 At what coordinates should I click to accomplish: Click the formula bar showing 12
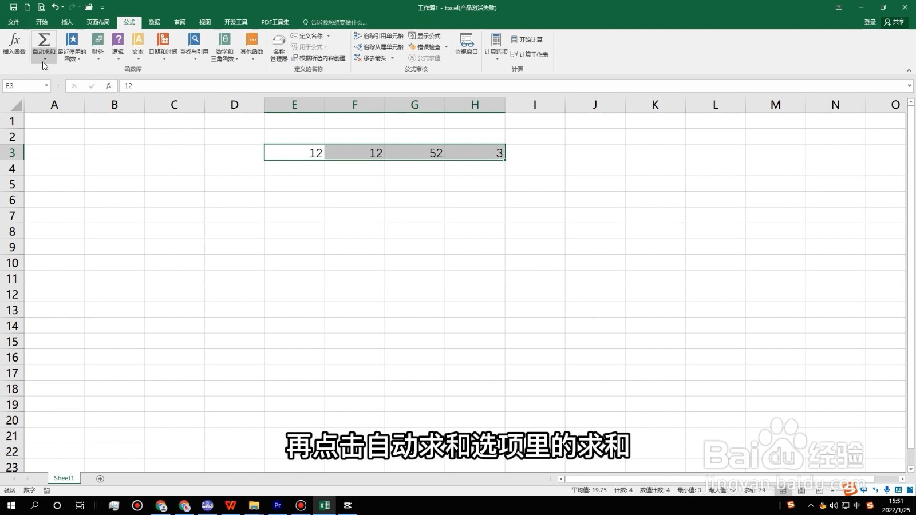(x=512, y=86)
